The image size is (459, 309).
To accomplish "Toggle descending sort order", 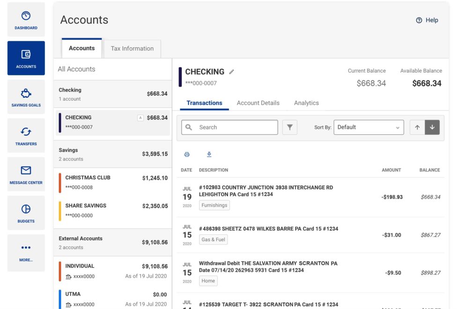I will (432, 127).
